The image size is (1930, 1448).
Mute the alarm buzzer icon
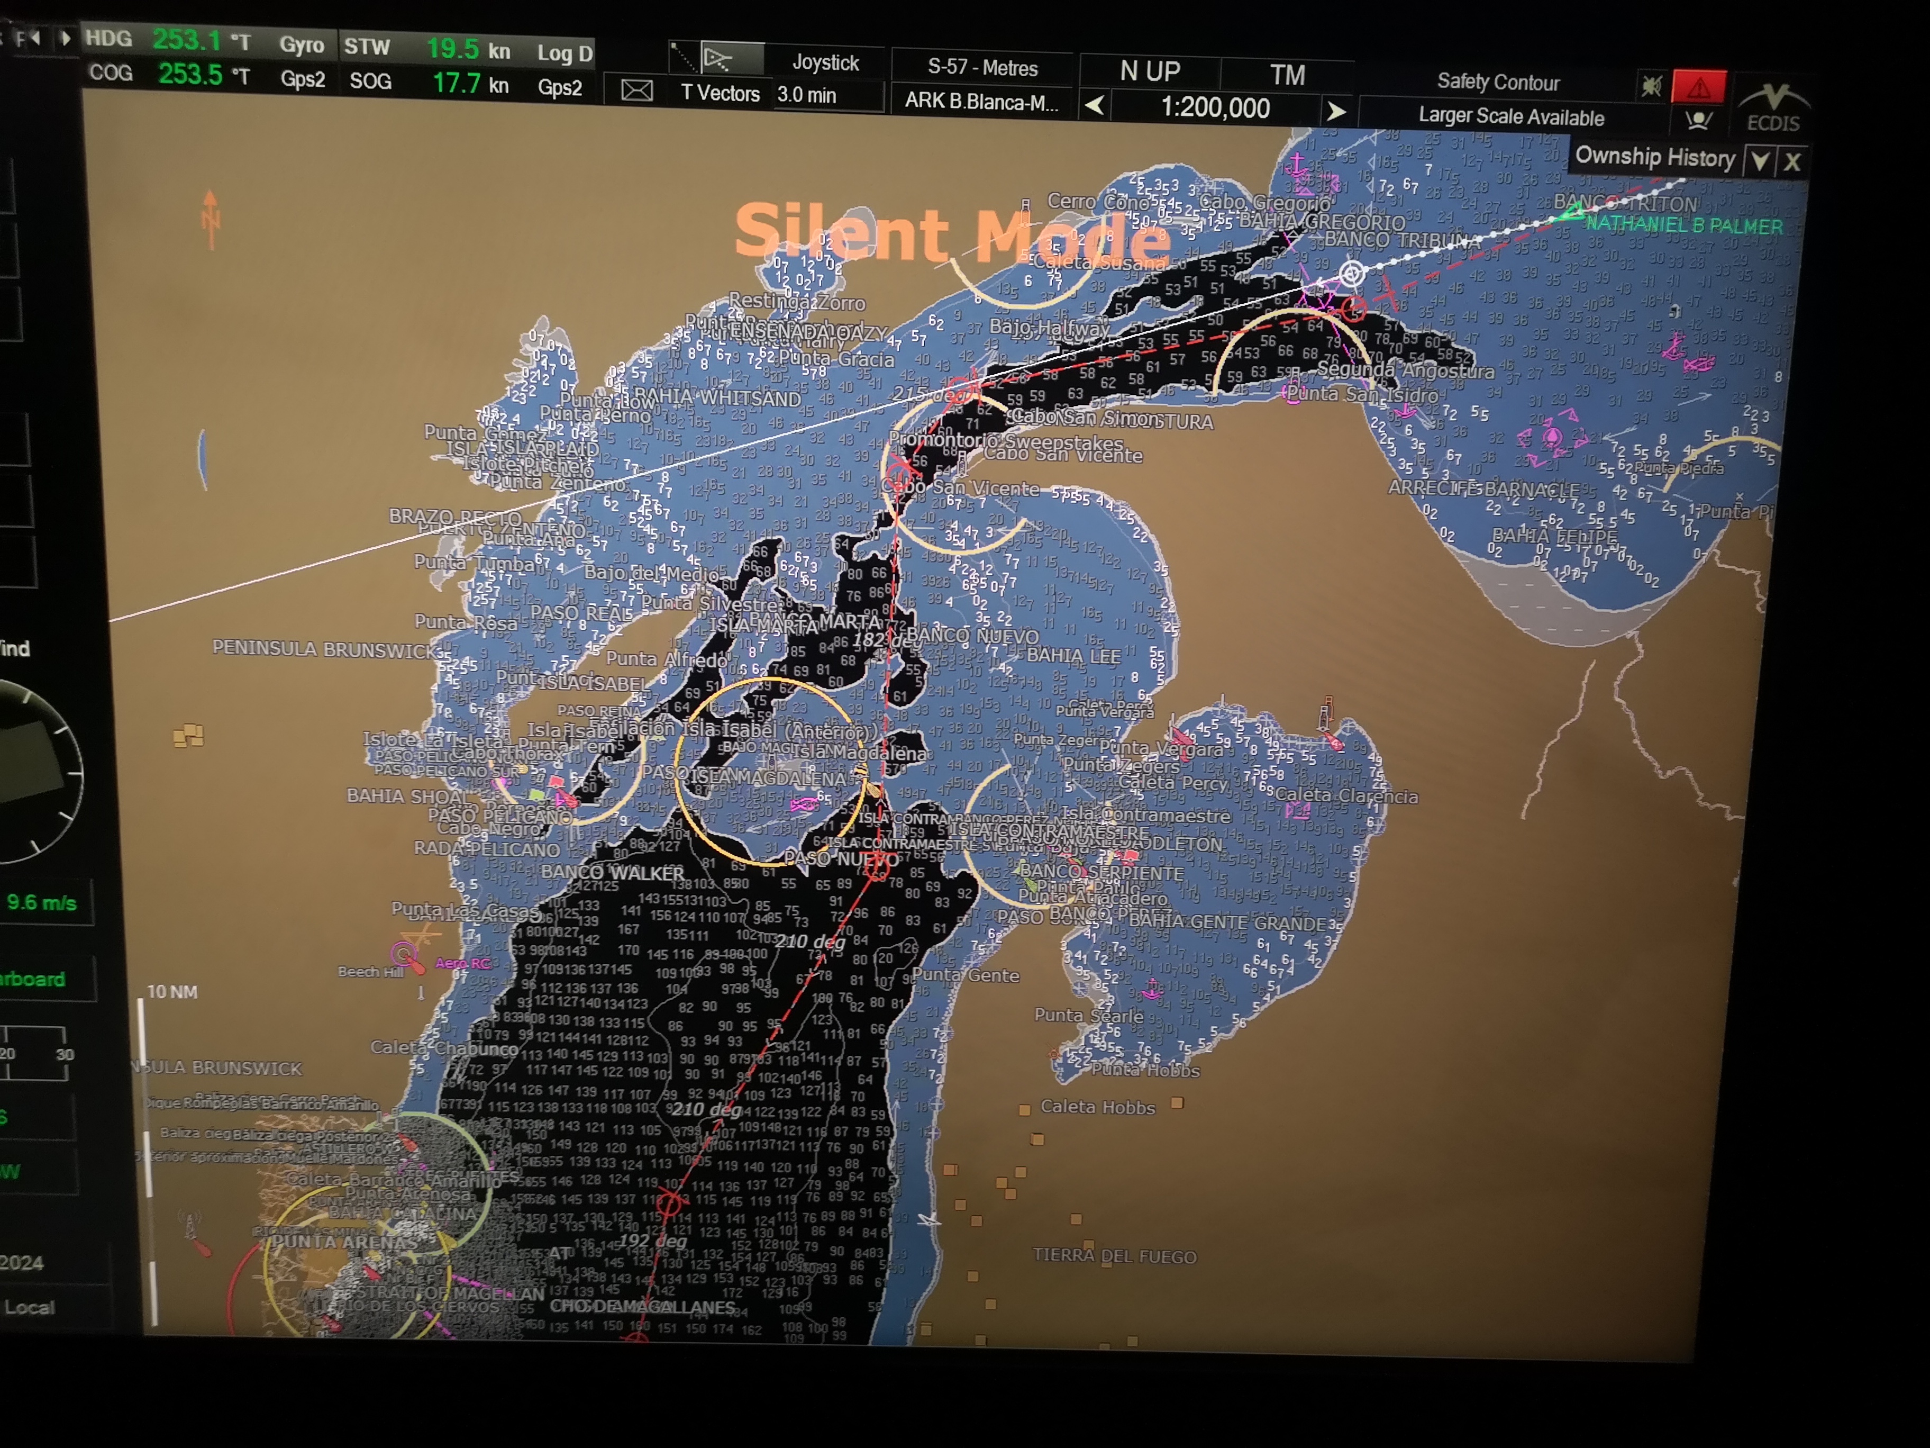[1651, 86]
